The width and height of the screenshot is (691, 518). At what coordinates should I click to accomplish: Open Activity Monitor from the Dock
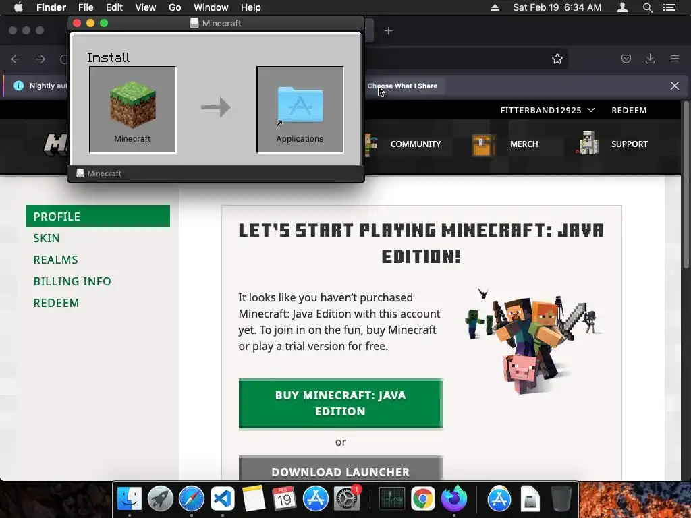392,498
